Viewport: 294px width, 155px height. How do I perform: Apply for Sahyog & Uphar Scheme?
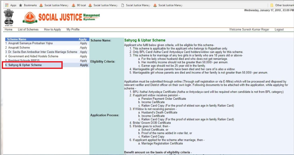84,65
